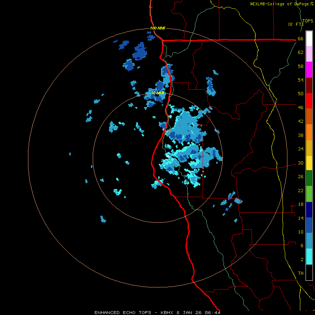
Task: Click the '6' legend value
Action: coord(302,246)
